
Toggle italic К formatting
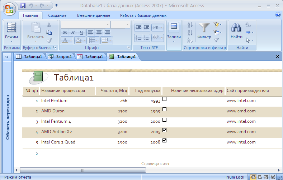(x=73, y=33)
